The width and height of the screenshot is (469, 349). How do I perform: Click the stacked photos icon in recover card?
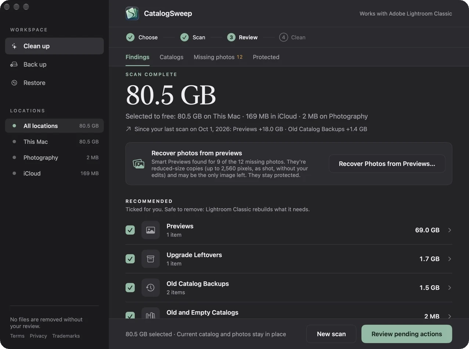[x=138, y=164]
